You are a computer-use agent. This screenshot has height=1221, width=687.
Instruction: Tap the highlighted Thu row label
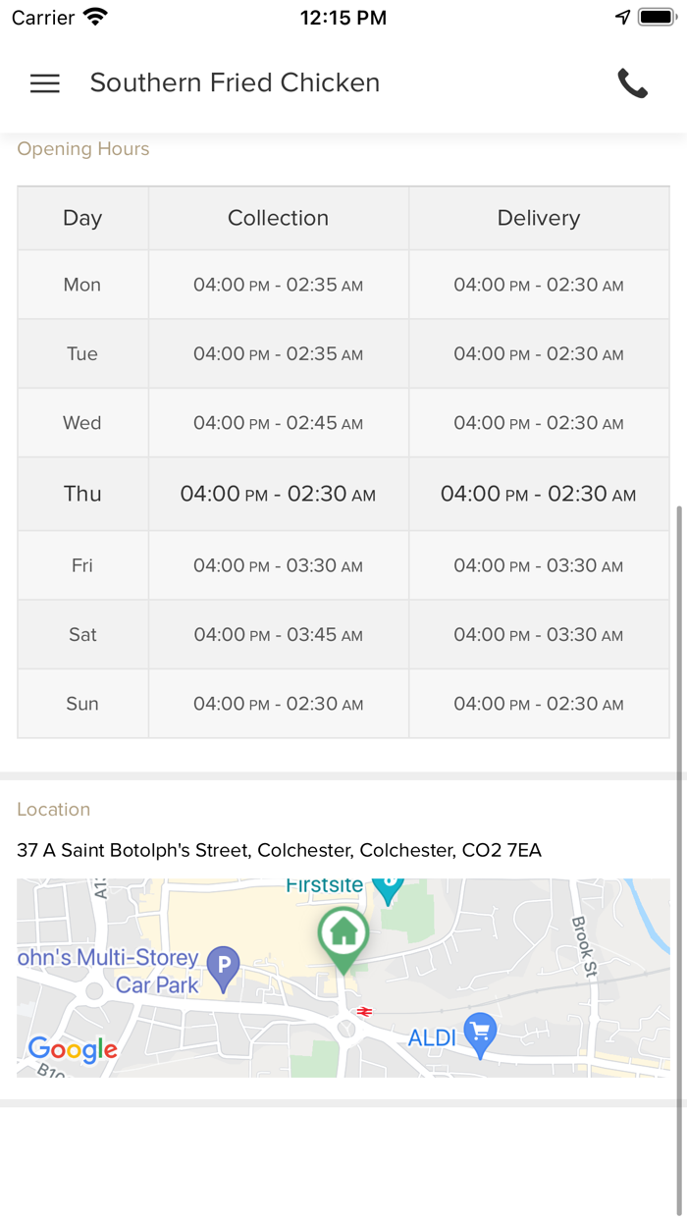[x=82, y=494]
